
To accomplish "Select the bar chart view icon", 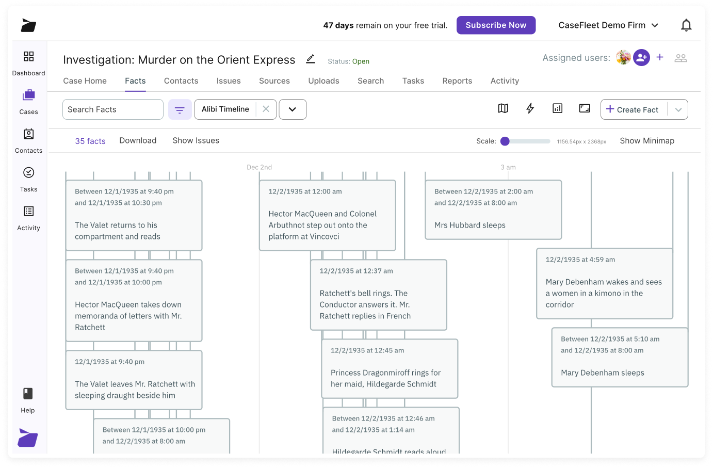I will pos(557,109).
